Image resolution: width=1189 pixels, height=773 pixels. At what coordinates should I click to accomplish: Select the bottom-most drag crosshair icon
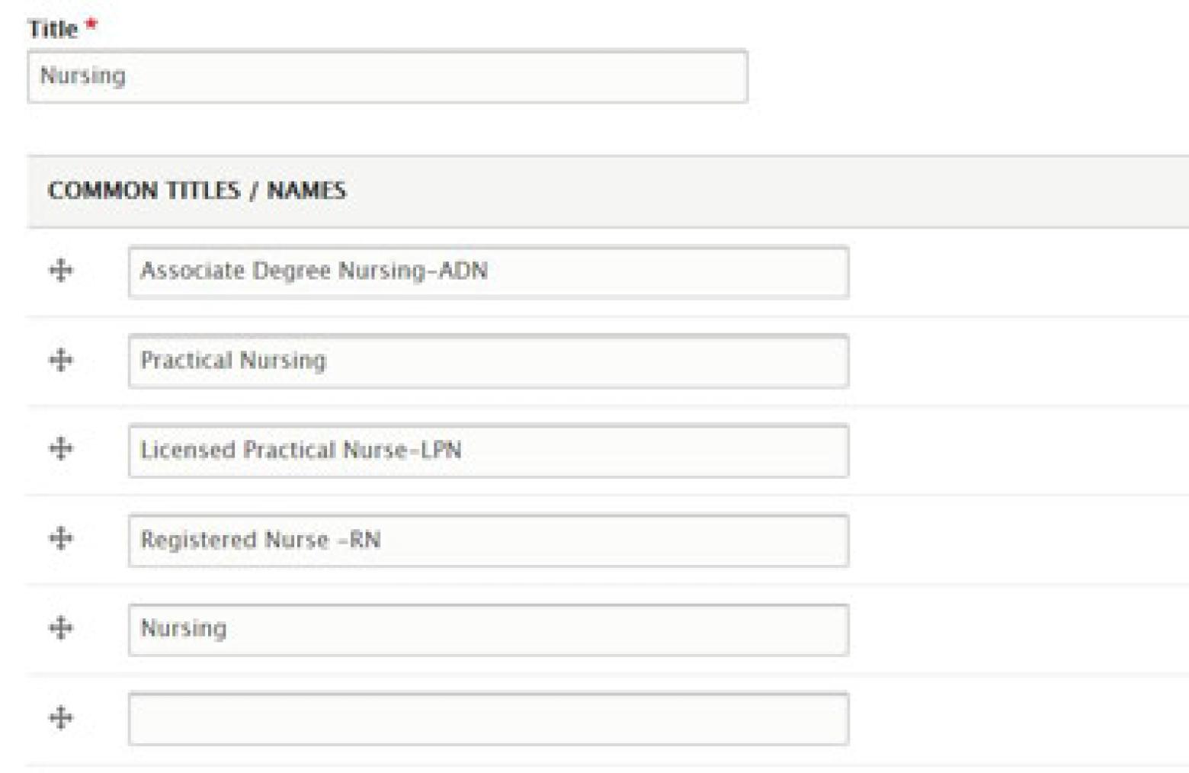pyautogui.click(x=61, y=717)
